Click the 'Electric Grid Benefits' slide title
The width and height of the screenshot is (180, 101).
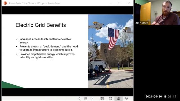click(40, 25)
